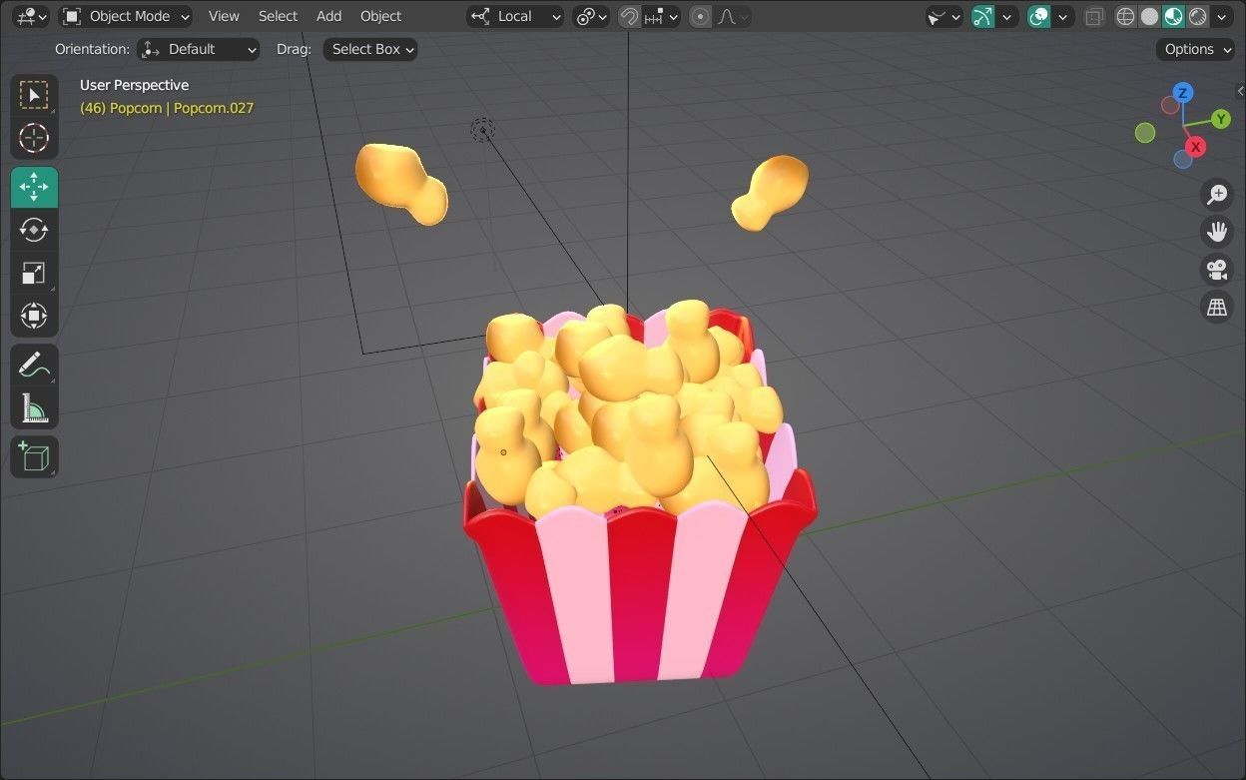The width and height of the screenshot is (1246, 780).
Task: Open the Select menu
Action: 278,16
